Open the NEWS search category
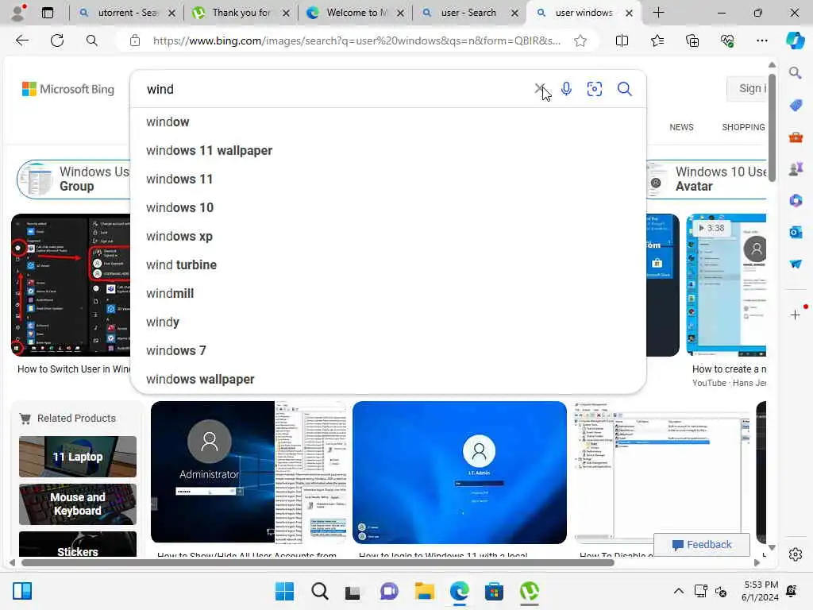This screenshot has width=813, height=610. pos(680,127)
